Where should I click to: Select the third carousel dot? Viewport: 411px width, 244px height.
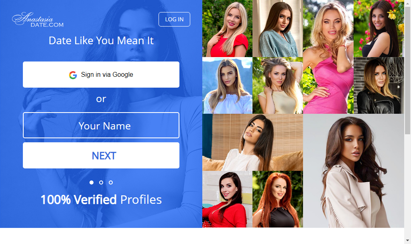[111, 182]
